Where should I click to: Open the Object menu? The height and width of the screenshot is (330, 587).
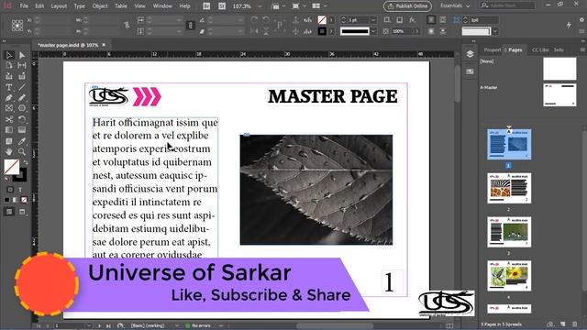point(100,6)
